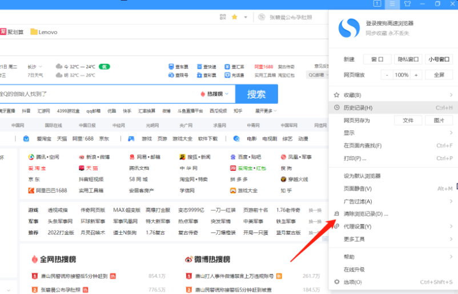Expand the 更多工具 submenu
This screenshot has width=458, height=294.
[354, 239]
